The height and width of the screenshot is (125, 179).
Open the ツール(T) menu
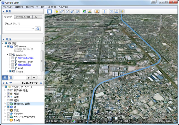[41, 7]
